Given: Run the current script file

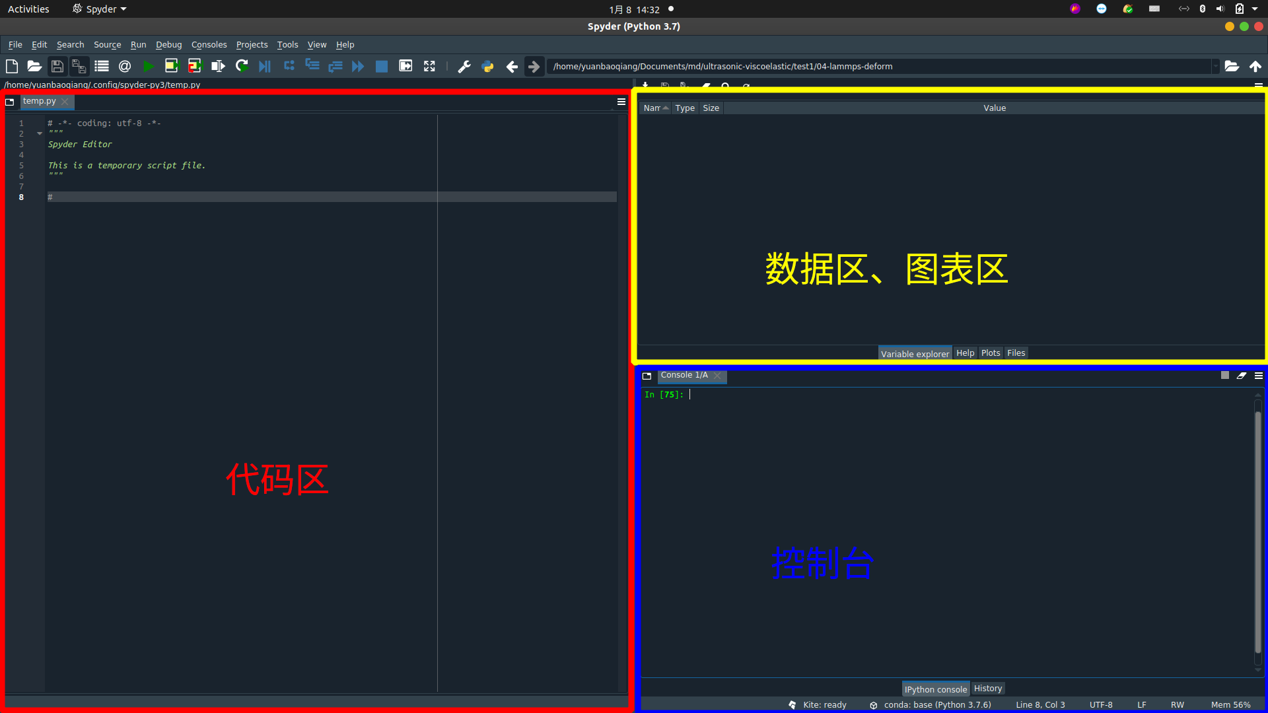Looking at the screenshot, I should pyautogui.click(x=149, y=66).
